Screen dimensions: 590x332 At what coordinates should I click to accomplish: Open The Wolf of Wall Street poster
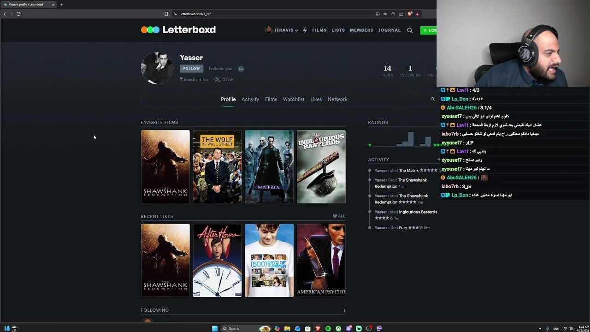click(217, 166)
